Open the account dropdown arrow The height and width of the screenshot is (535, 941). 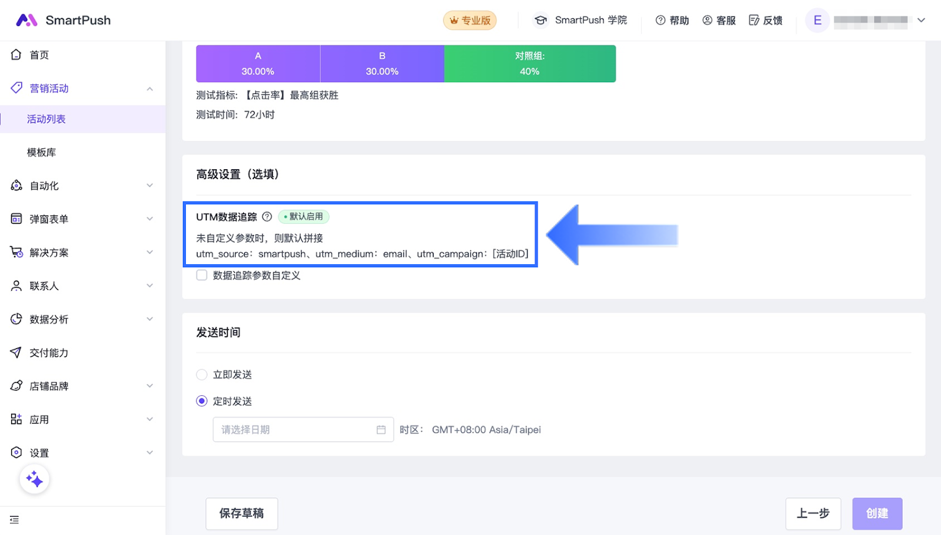[x=921, y=21]
